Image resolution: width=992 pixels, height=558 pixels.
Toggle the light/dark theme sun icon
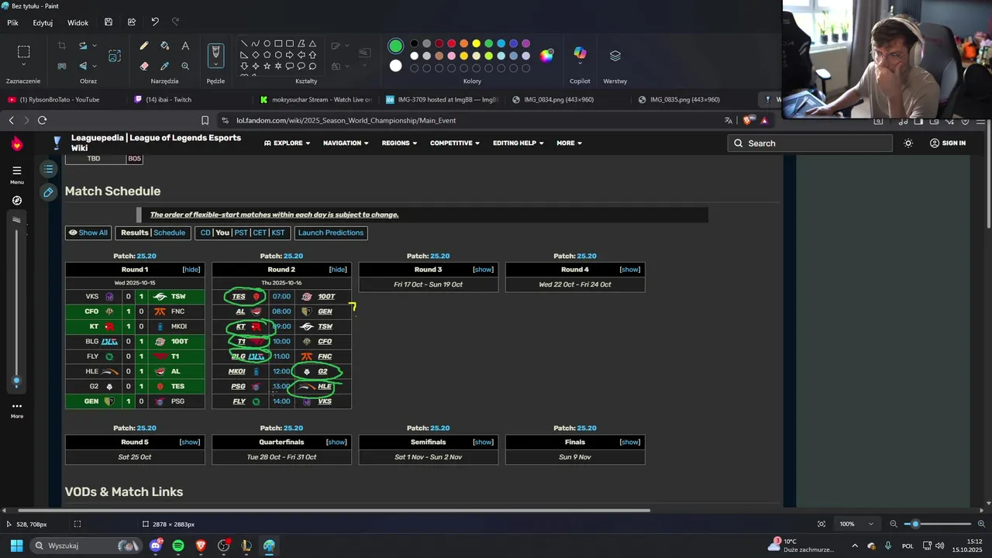click(x=908, y=143)
